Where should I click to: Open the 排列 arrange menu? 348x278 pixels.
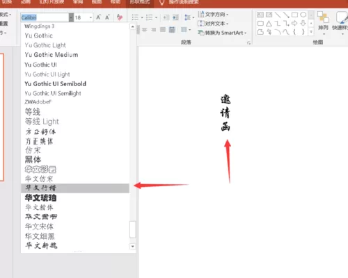tap(323, 23)
